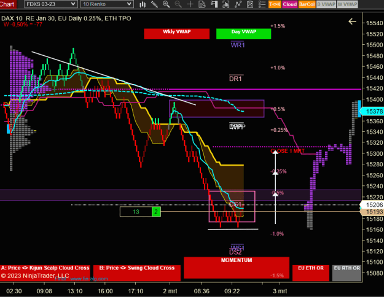Click the 15500 price axis label
This screenshot has height=297, width=384.
(x=374, y=45)
